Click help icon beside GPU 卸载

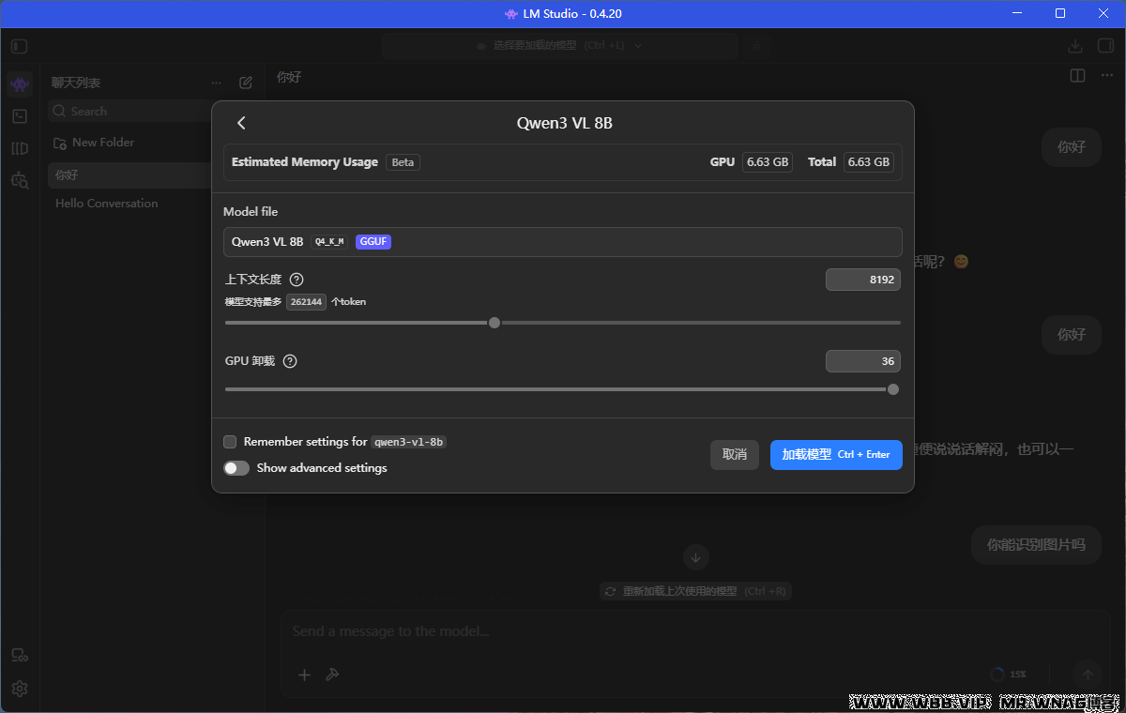[290, 361]
